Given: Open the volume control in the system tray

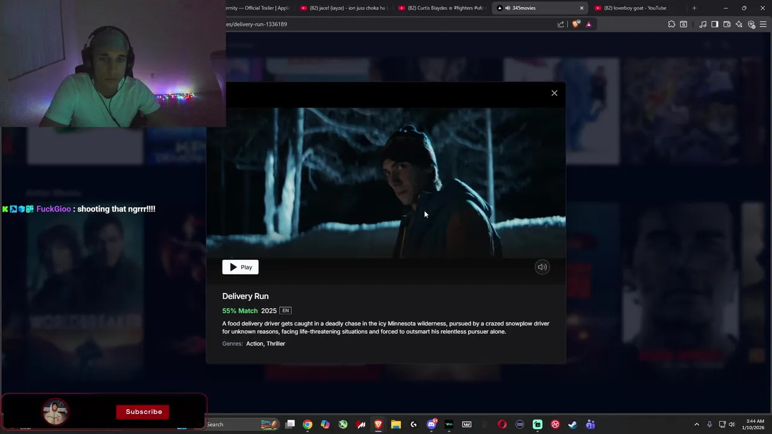Looking at the screenshot, I should tap(732, 424).
